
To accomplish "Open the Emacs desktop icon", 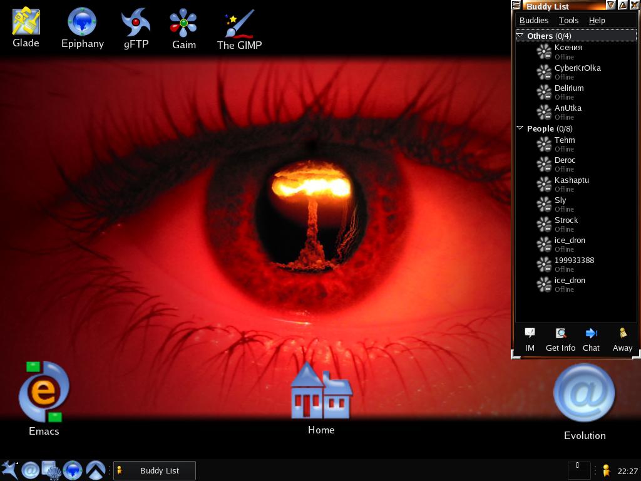I will point(43,392).
